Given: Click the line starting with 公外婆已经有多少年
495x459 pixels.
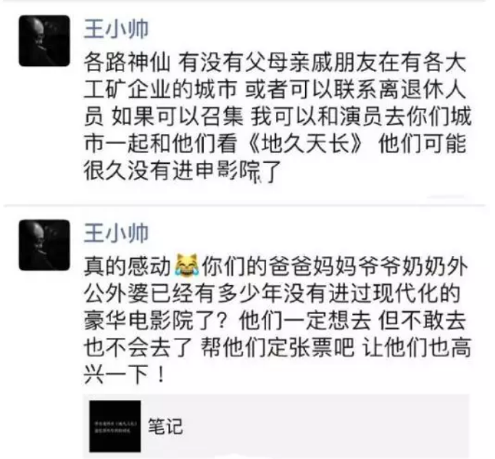Looking at the screenshot, I should (272, 294).
